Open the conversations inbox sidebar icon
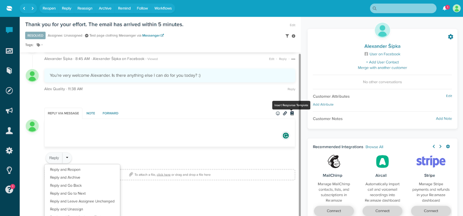Viewport: 463px width, 216px height. 9,30
